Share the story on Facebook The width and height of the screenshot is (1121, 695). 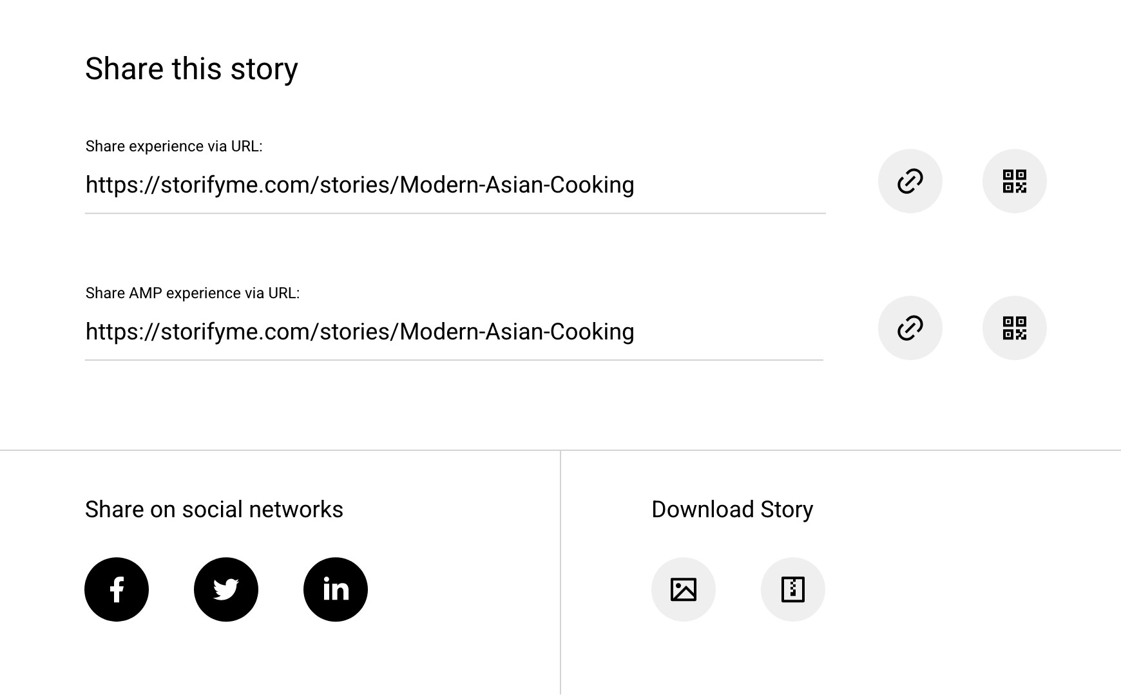point(117,589)
